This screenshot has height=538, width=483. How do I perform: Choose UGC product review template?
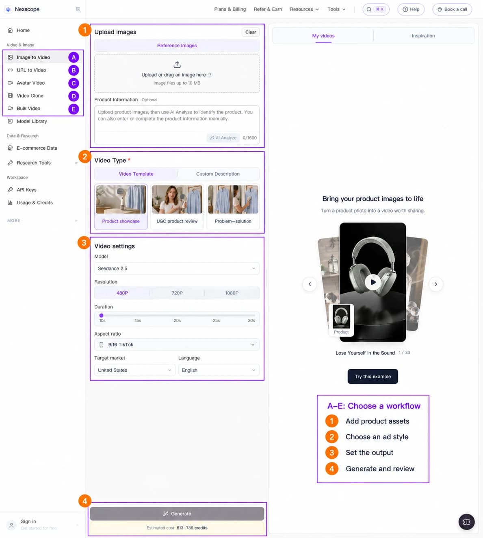[177, 207]
